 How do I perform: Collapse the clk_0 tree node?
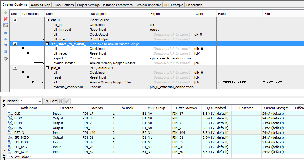coord(48,20)
